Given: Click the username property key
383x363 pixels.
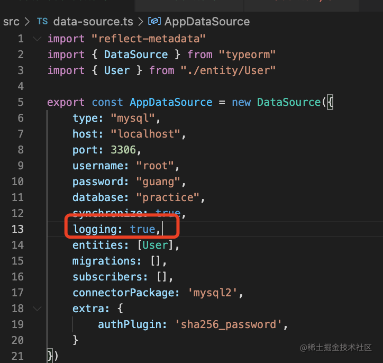Looking at the screenshot, I should 98,166.
